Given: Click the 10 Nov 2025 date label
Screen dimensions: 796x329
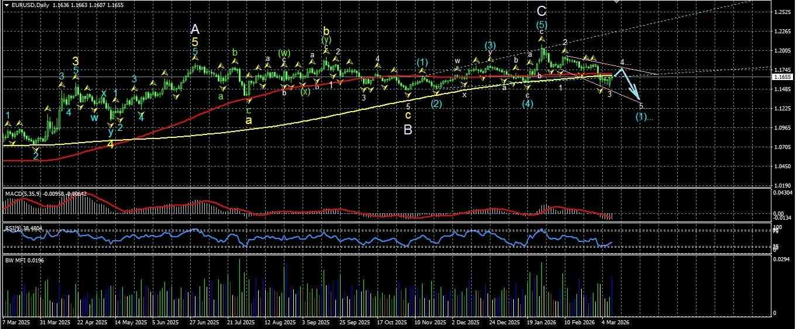Looking at the screenshot, I should point(430,322).
